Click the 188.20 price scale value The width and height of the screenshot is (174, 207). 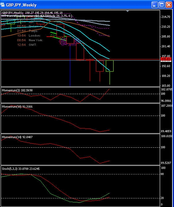(x=166, y=76)
